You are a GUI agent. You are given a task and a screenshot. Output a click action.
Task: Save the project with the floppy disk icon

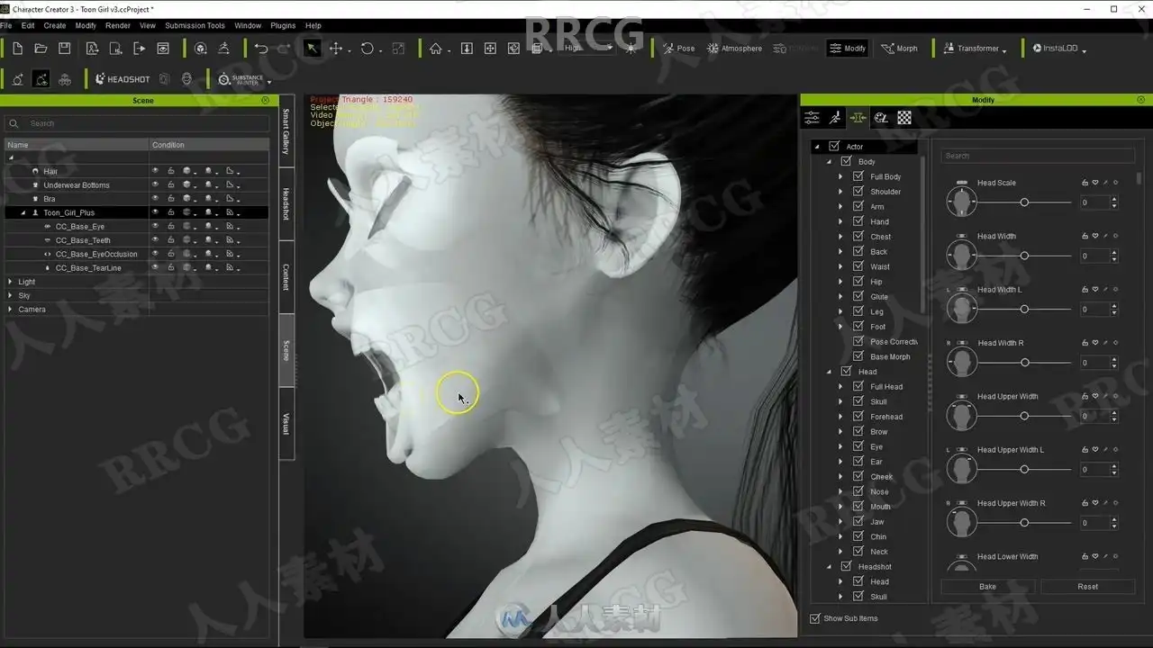point(64,49)
